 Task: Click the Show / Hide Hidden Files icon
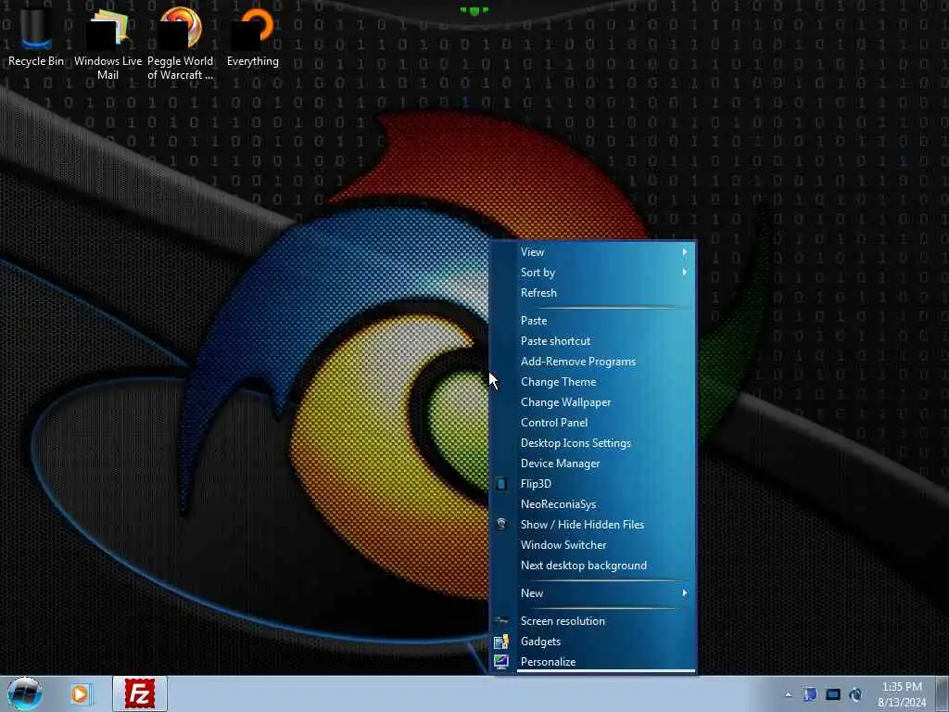pos(501,525)
